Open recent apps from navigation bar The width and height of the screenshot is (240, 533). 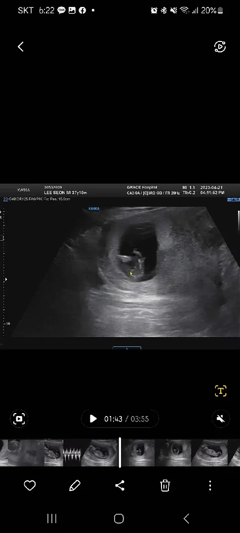pyautogui.click(x=52, y=518)
